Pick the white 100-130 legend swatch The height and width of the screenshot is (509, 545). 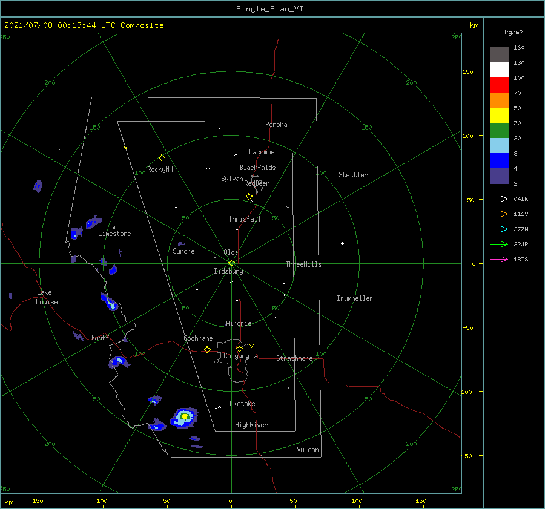tap(499, 70)
